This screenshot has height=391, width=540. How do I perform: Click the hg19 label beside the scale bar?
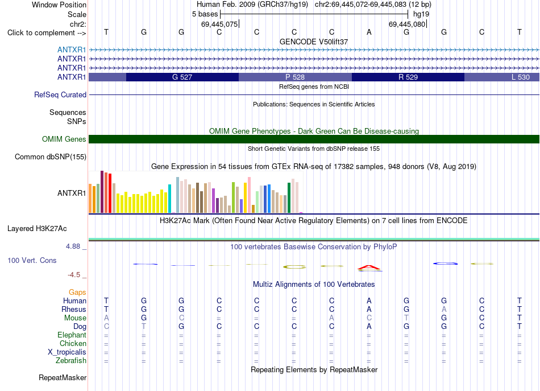pyautogui.click(x=421, y=14)
